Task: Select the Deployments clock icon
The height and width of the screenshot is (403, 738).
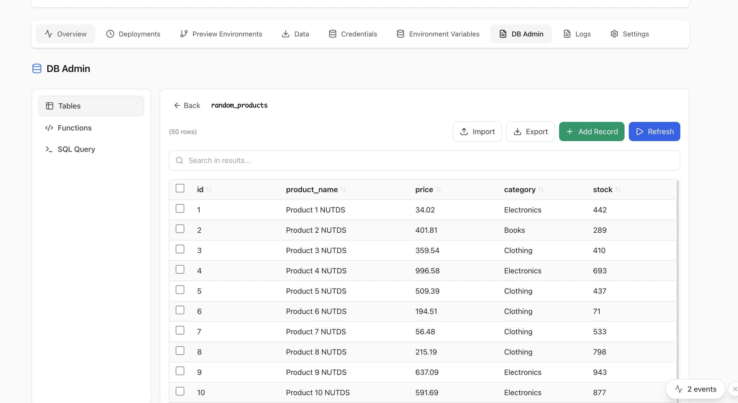Action: tap(110, 34)
